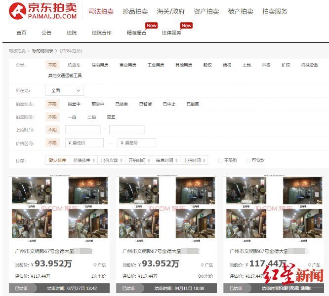Filter status by 预告中
This screenshot has height=296, width=329.
pyautogui.click(x=98, y=104)
